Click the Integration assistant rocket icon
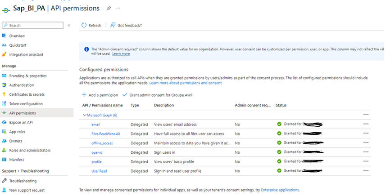 (x=4, y=54)
